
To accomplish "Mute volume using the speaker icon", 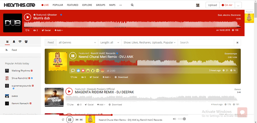I will pyautogui.click(x=174, y=119).
